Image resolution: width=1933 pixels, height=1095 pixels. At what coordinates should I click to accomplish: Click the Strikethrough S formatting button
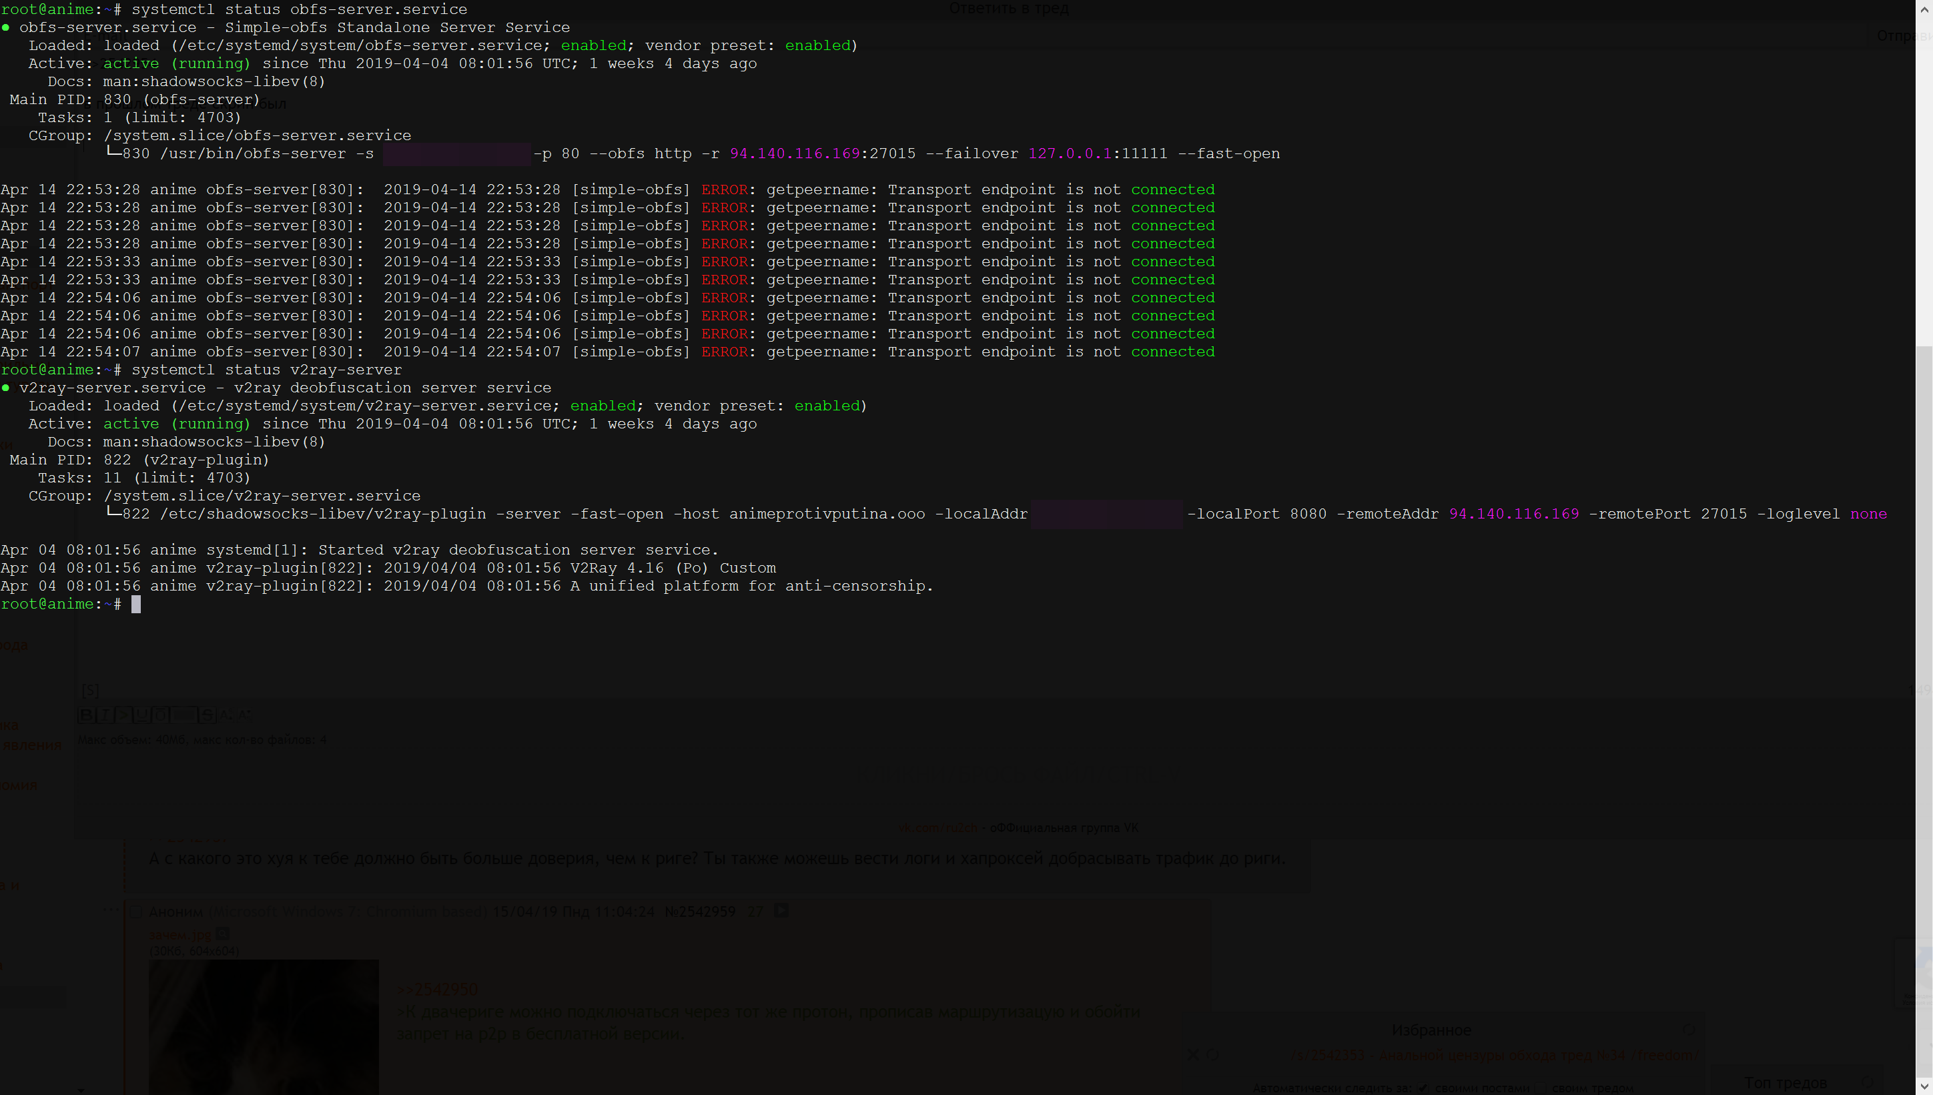coord(208,715)
